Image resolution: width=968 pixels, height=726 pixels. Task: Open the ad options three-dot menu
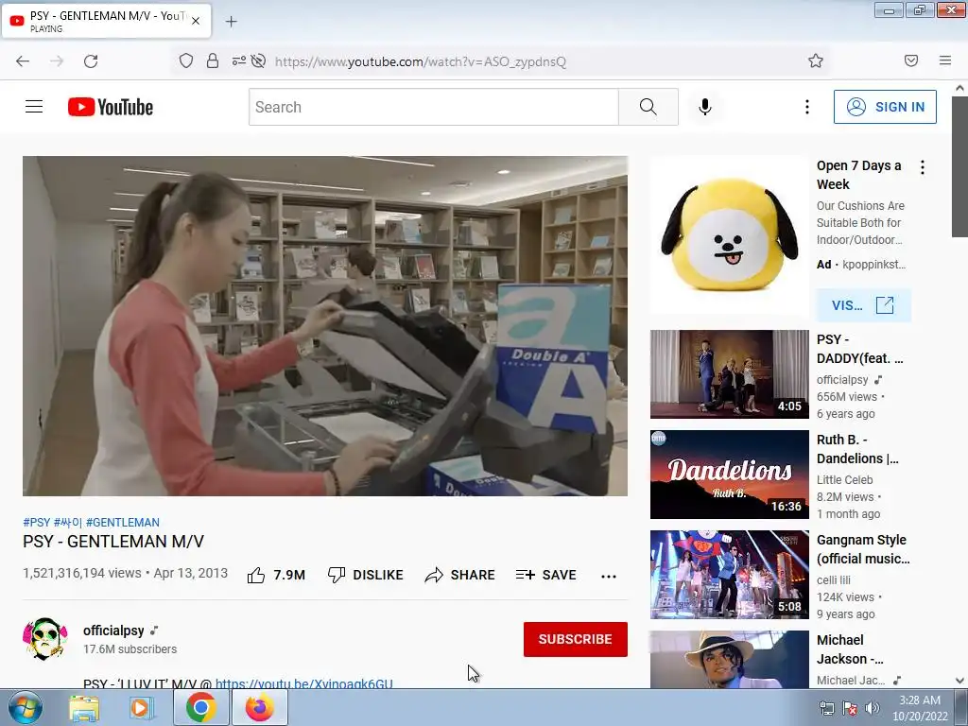click(923, 167)
